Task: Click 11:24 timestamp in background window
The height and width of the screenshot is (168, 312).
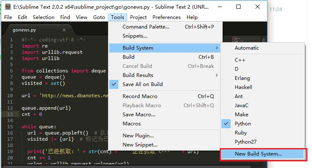Action: (275, 10)
